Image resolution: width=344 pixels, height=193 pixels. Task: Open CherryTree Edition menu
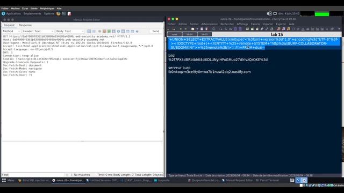point(183,24)
